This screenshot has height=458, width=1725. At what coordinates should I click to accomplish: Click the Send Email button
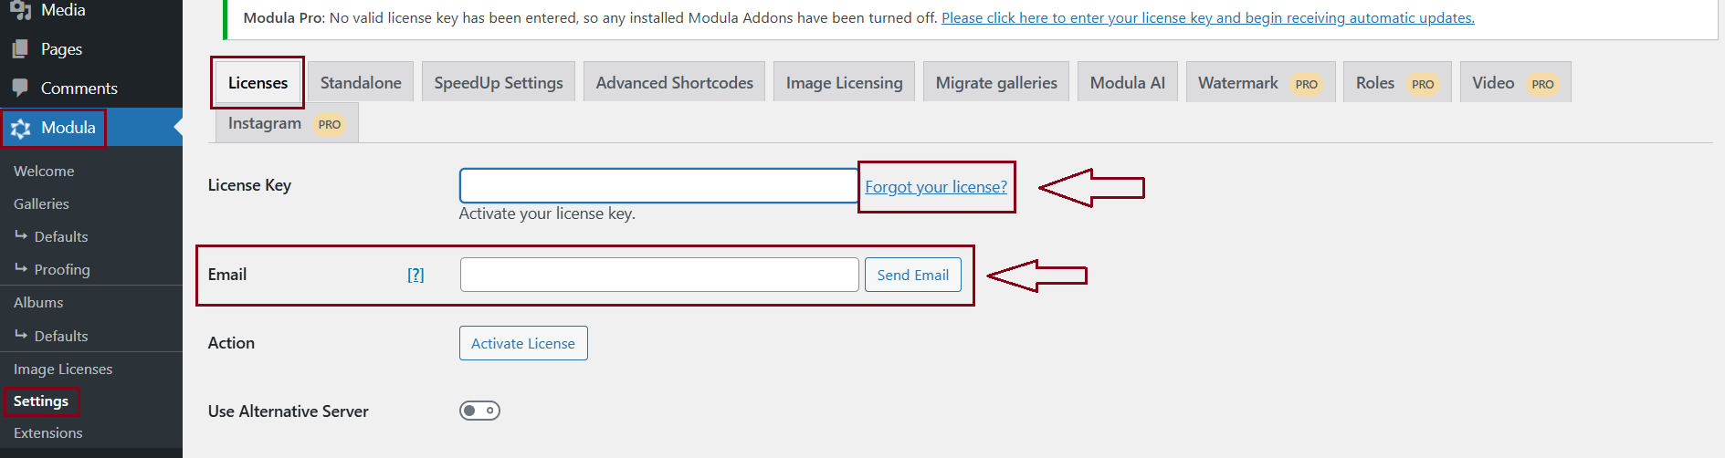click(912, 275)
